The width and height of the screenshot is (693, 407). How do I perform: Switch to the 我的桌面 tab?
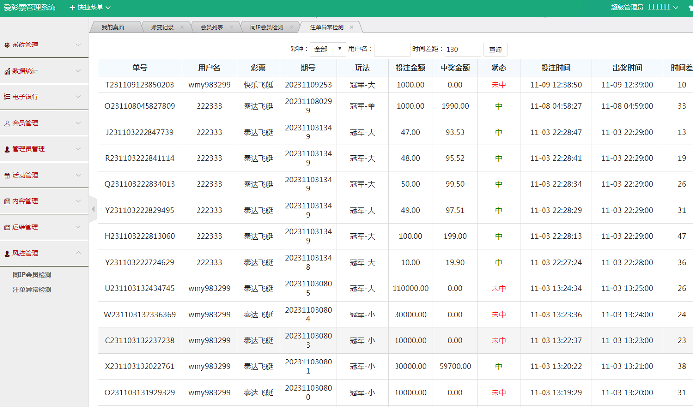[x=113, y=27]
